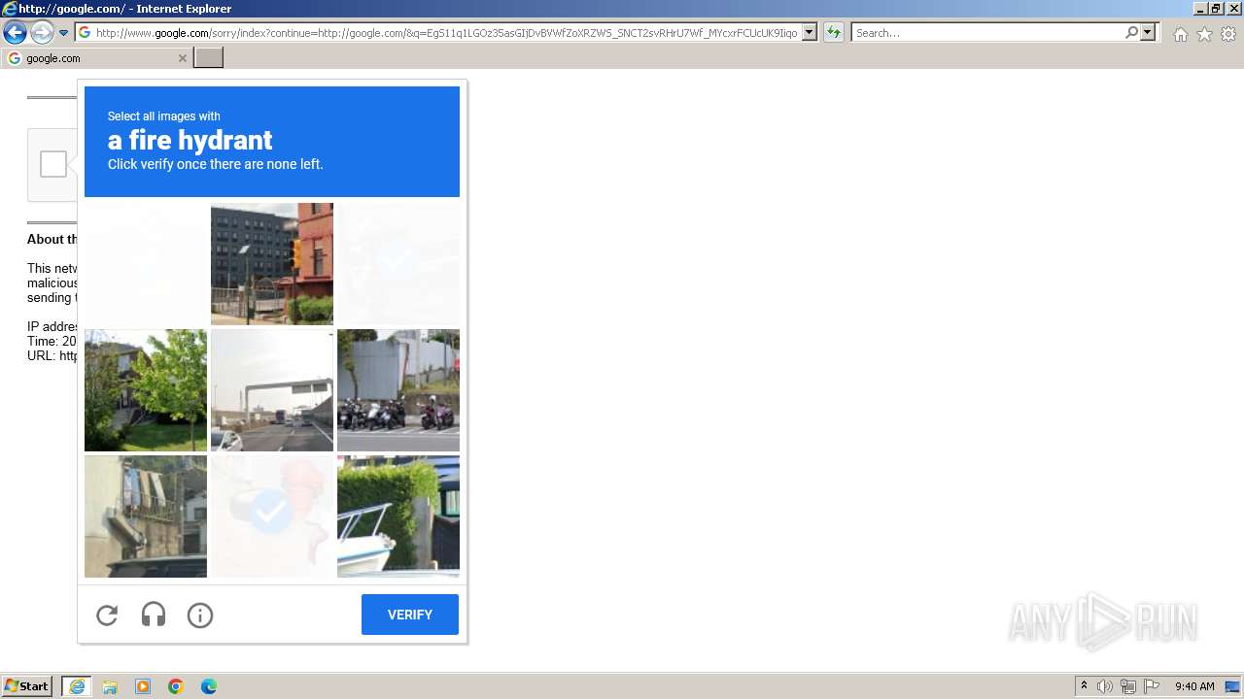The image size is (1244, 699).
Task: Tick the I'm not a robot checkbox
Action: (x=53, y=164)
